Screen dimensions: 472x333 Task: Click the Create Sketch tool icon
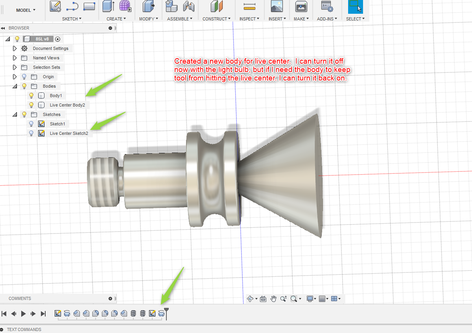pyautogui.click(x=55, y=6)
